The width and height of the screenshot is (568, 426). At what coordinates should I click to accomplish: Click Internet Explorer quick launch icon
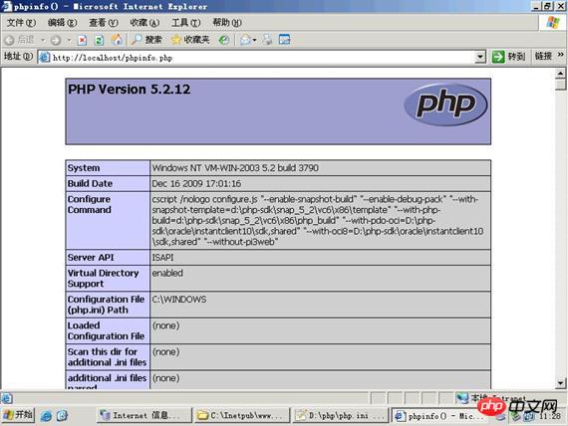(46, 415)
